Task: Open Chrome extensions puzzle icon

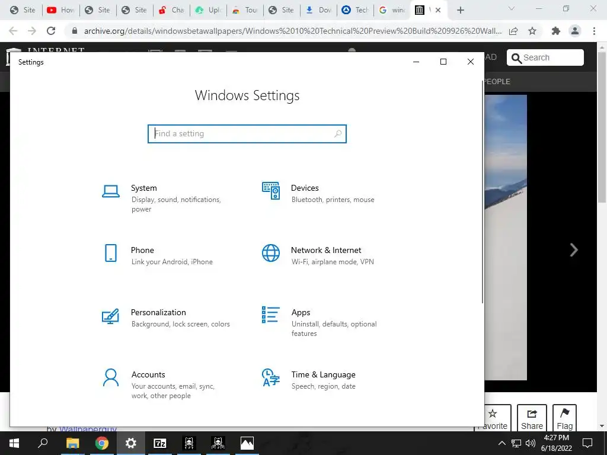Action: click(556, 31)
